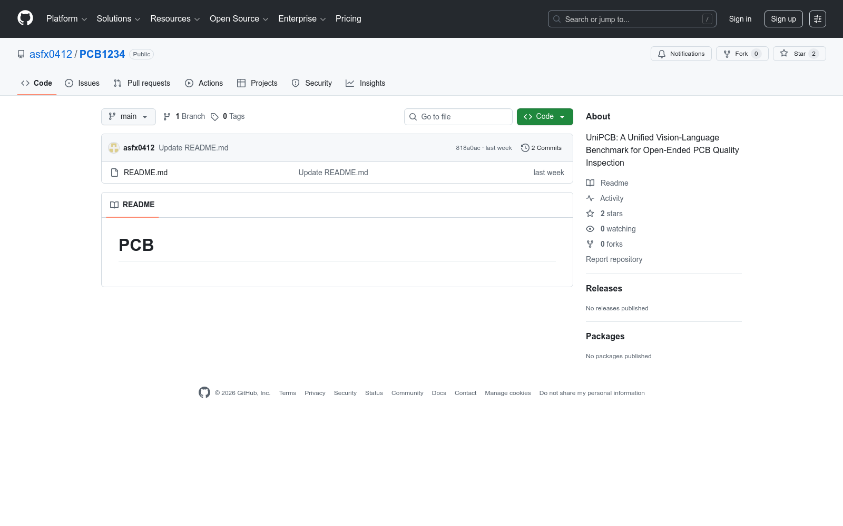Viewport: 843px width, 526px height.
Task: Open asfx0412 author link in commit row
Action: (139, 148)
